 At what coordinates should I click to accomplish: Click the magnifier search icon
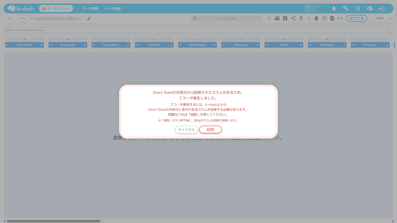pyautogui.click(x=195, y=18)
